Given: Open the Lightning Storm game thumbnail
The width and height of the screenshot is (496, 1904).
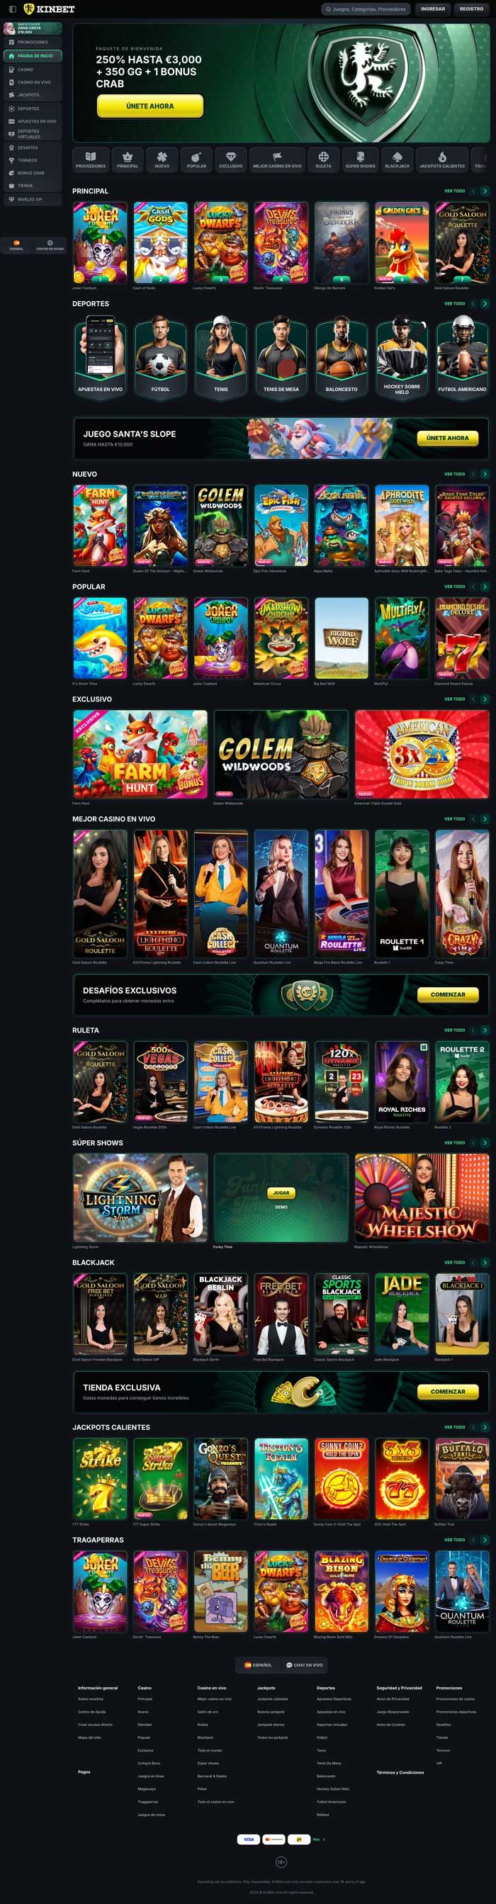Looking at the screenshot, I should (140, 1198).
